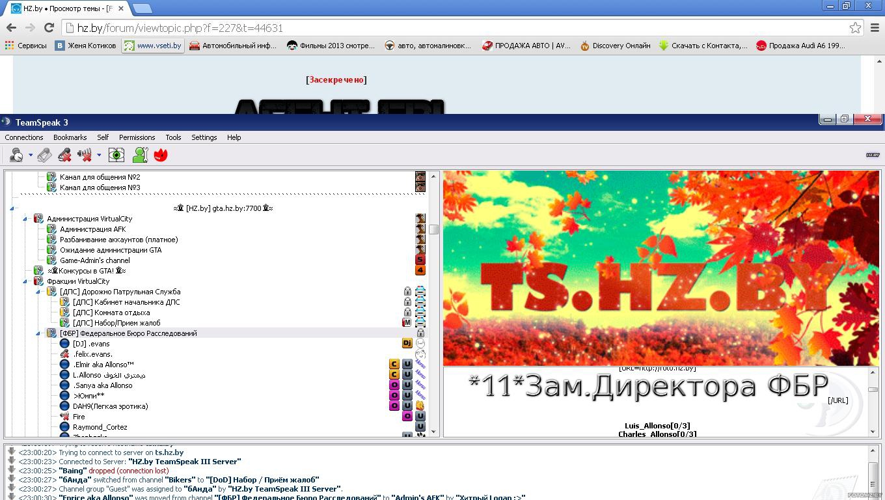Collapse the Администрация VirtualCity channel
The height and width of the screenshot is (500, 885).
[x=25, y=219]
